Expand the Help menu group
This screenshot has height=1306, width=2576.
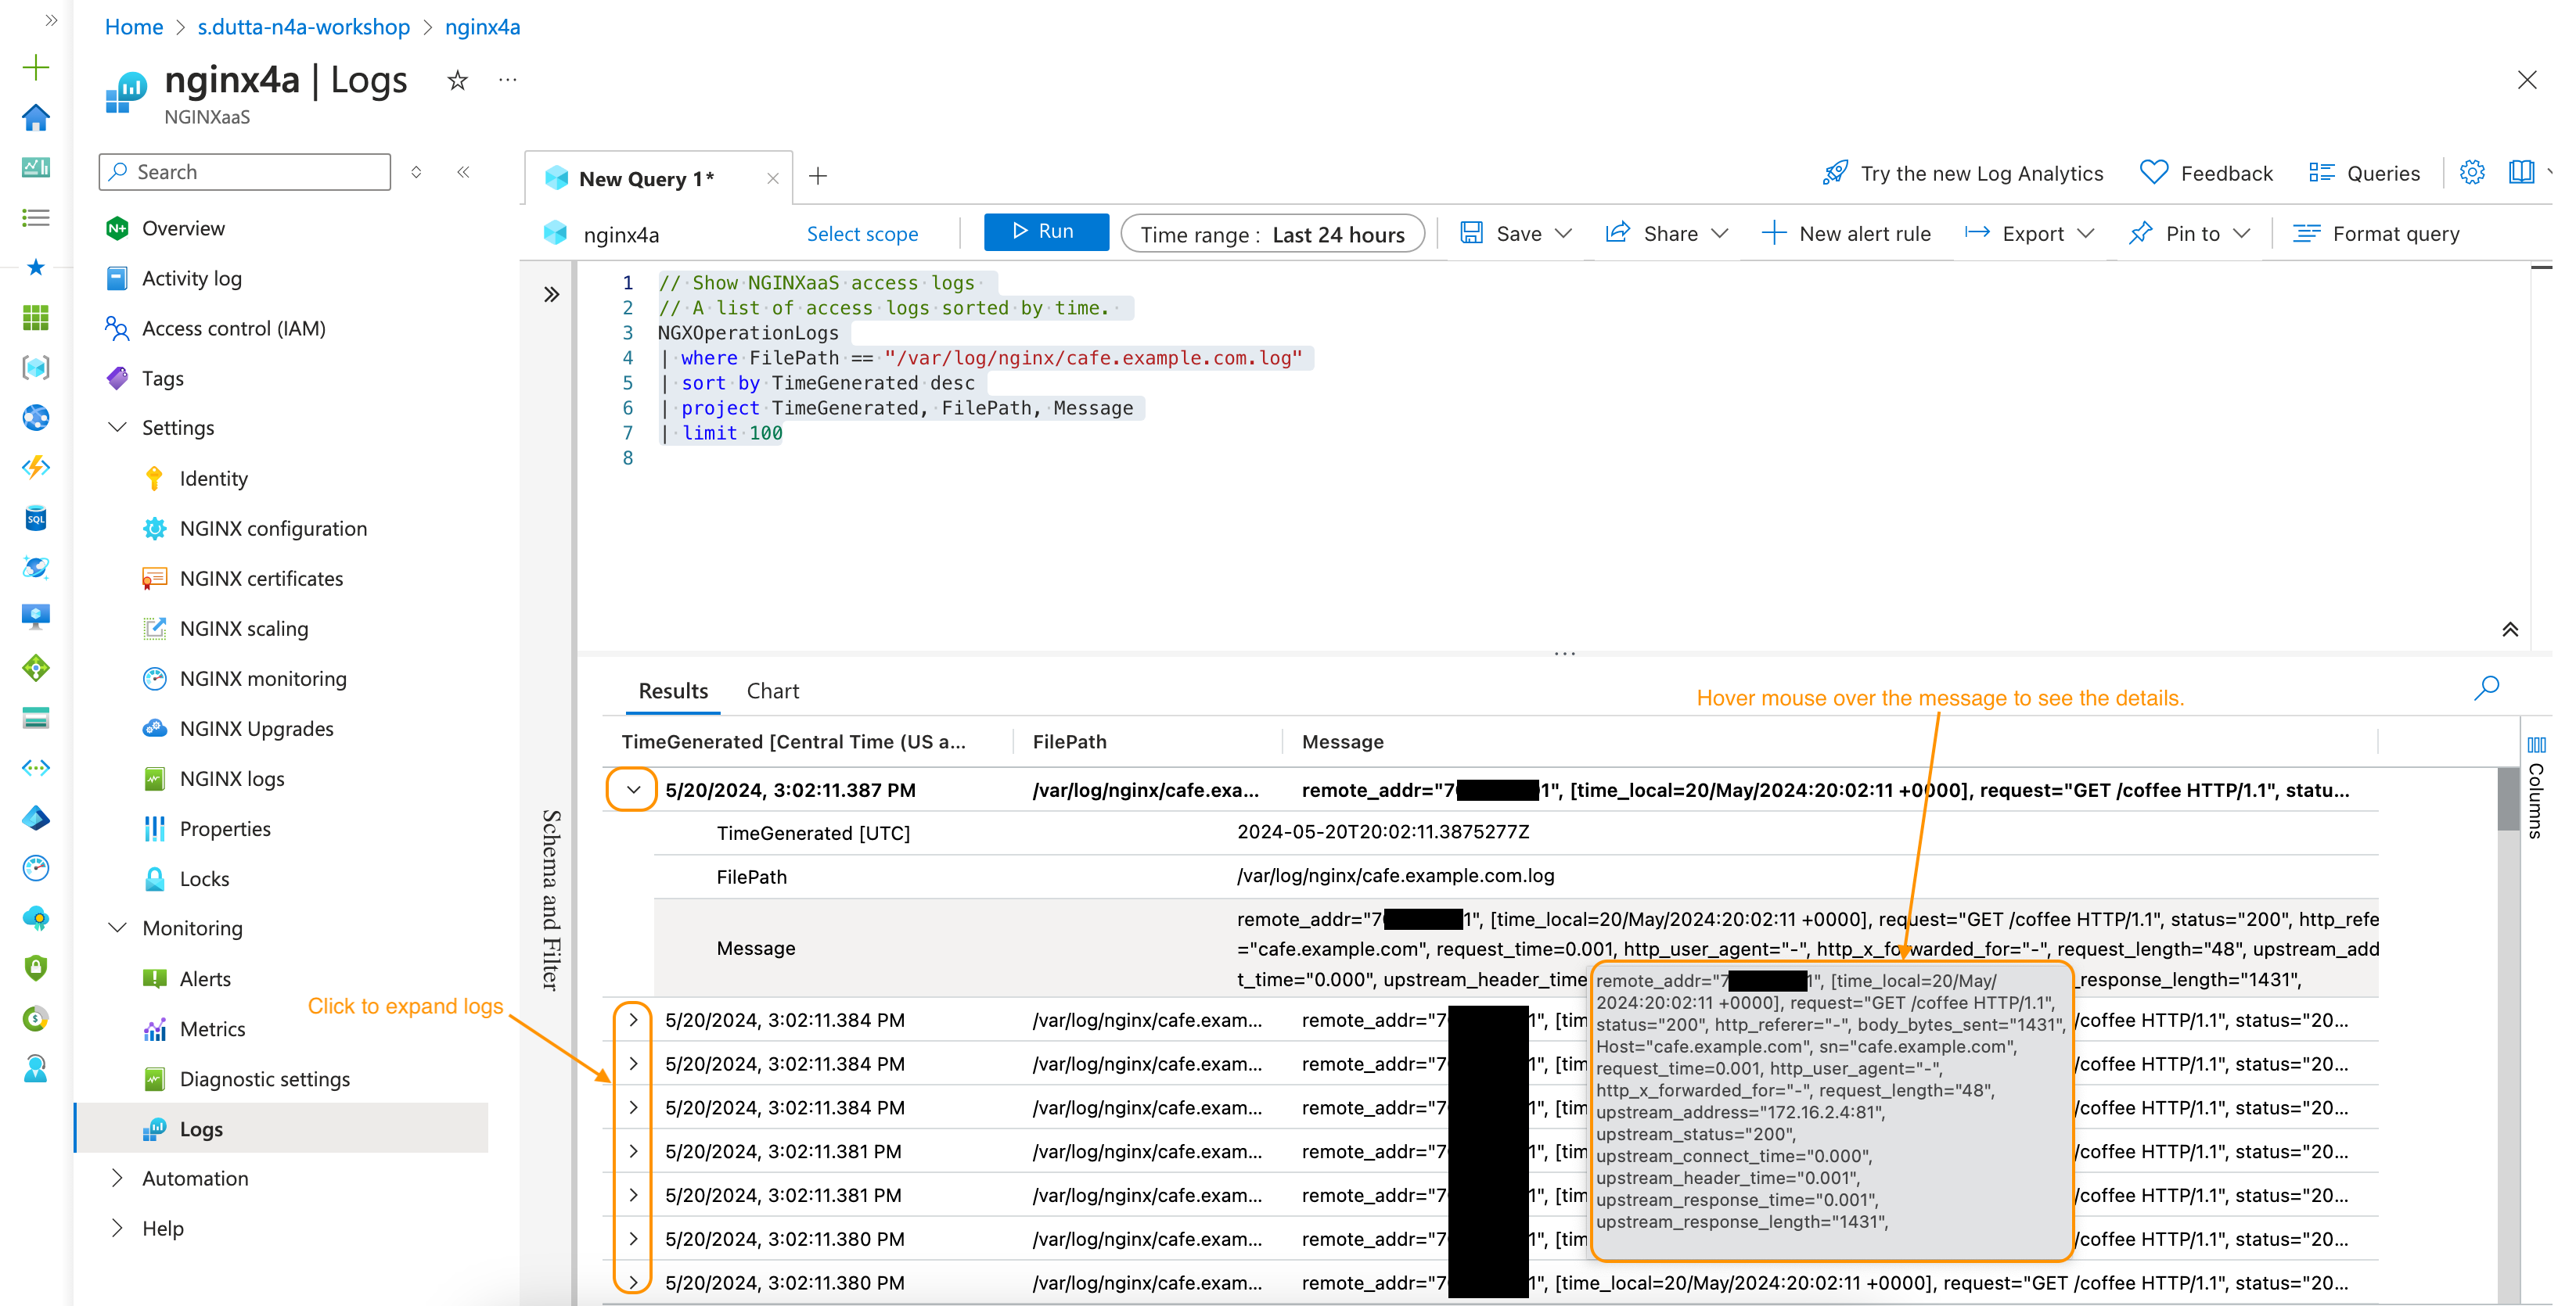[117, 1228]
